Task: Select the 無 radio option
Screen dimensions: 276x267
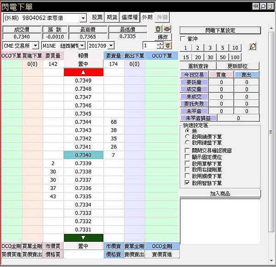Action: pos(187,131)
